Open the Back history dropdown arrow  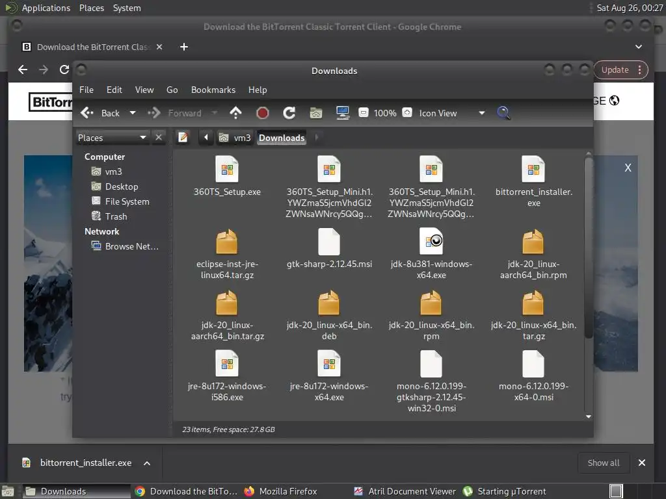click(133, 113)
